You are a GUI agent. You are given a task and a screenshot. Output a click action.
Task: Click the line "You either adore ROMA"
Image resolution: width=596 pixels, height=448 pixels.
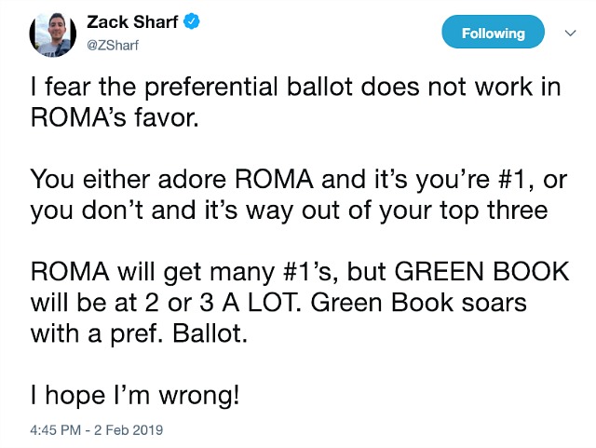pos(299,180)
